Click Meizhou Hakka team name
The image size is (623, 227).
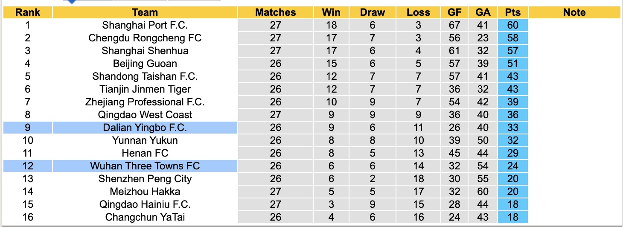145,192
